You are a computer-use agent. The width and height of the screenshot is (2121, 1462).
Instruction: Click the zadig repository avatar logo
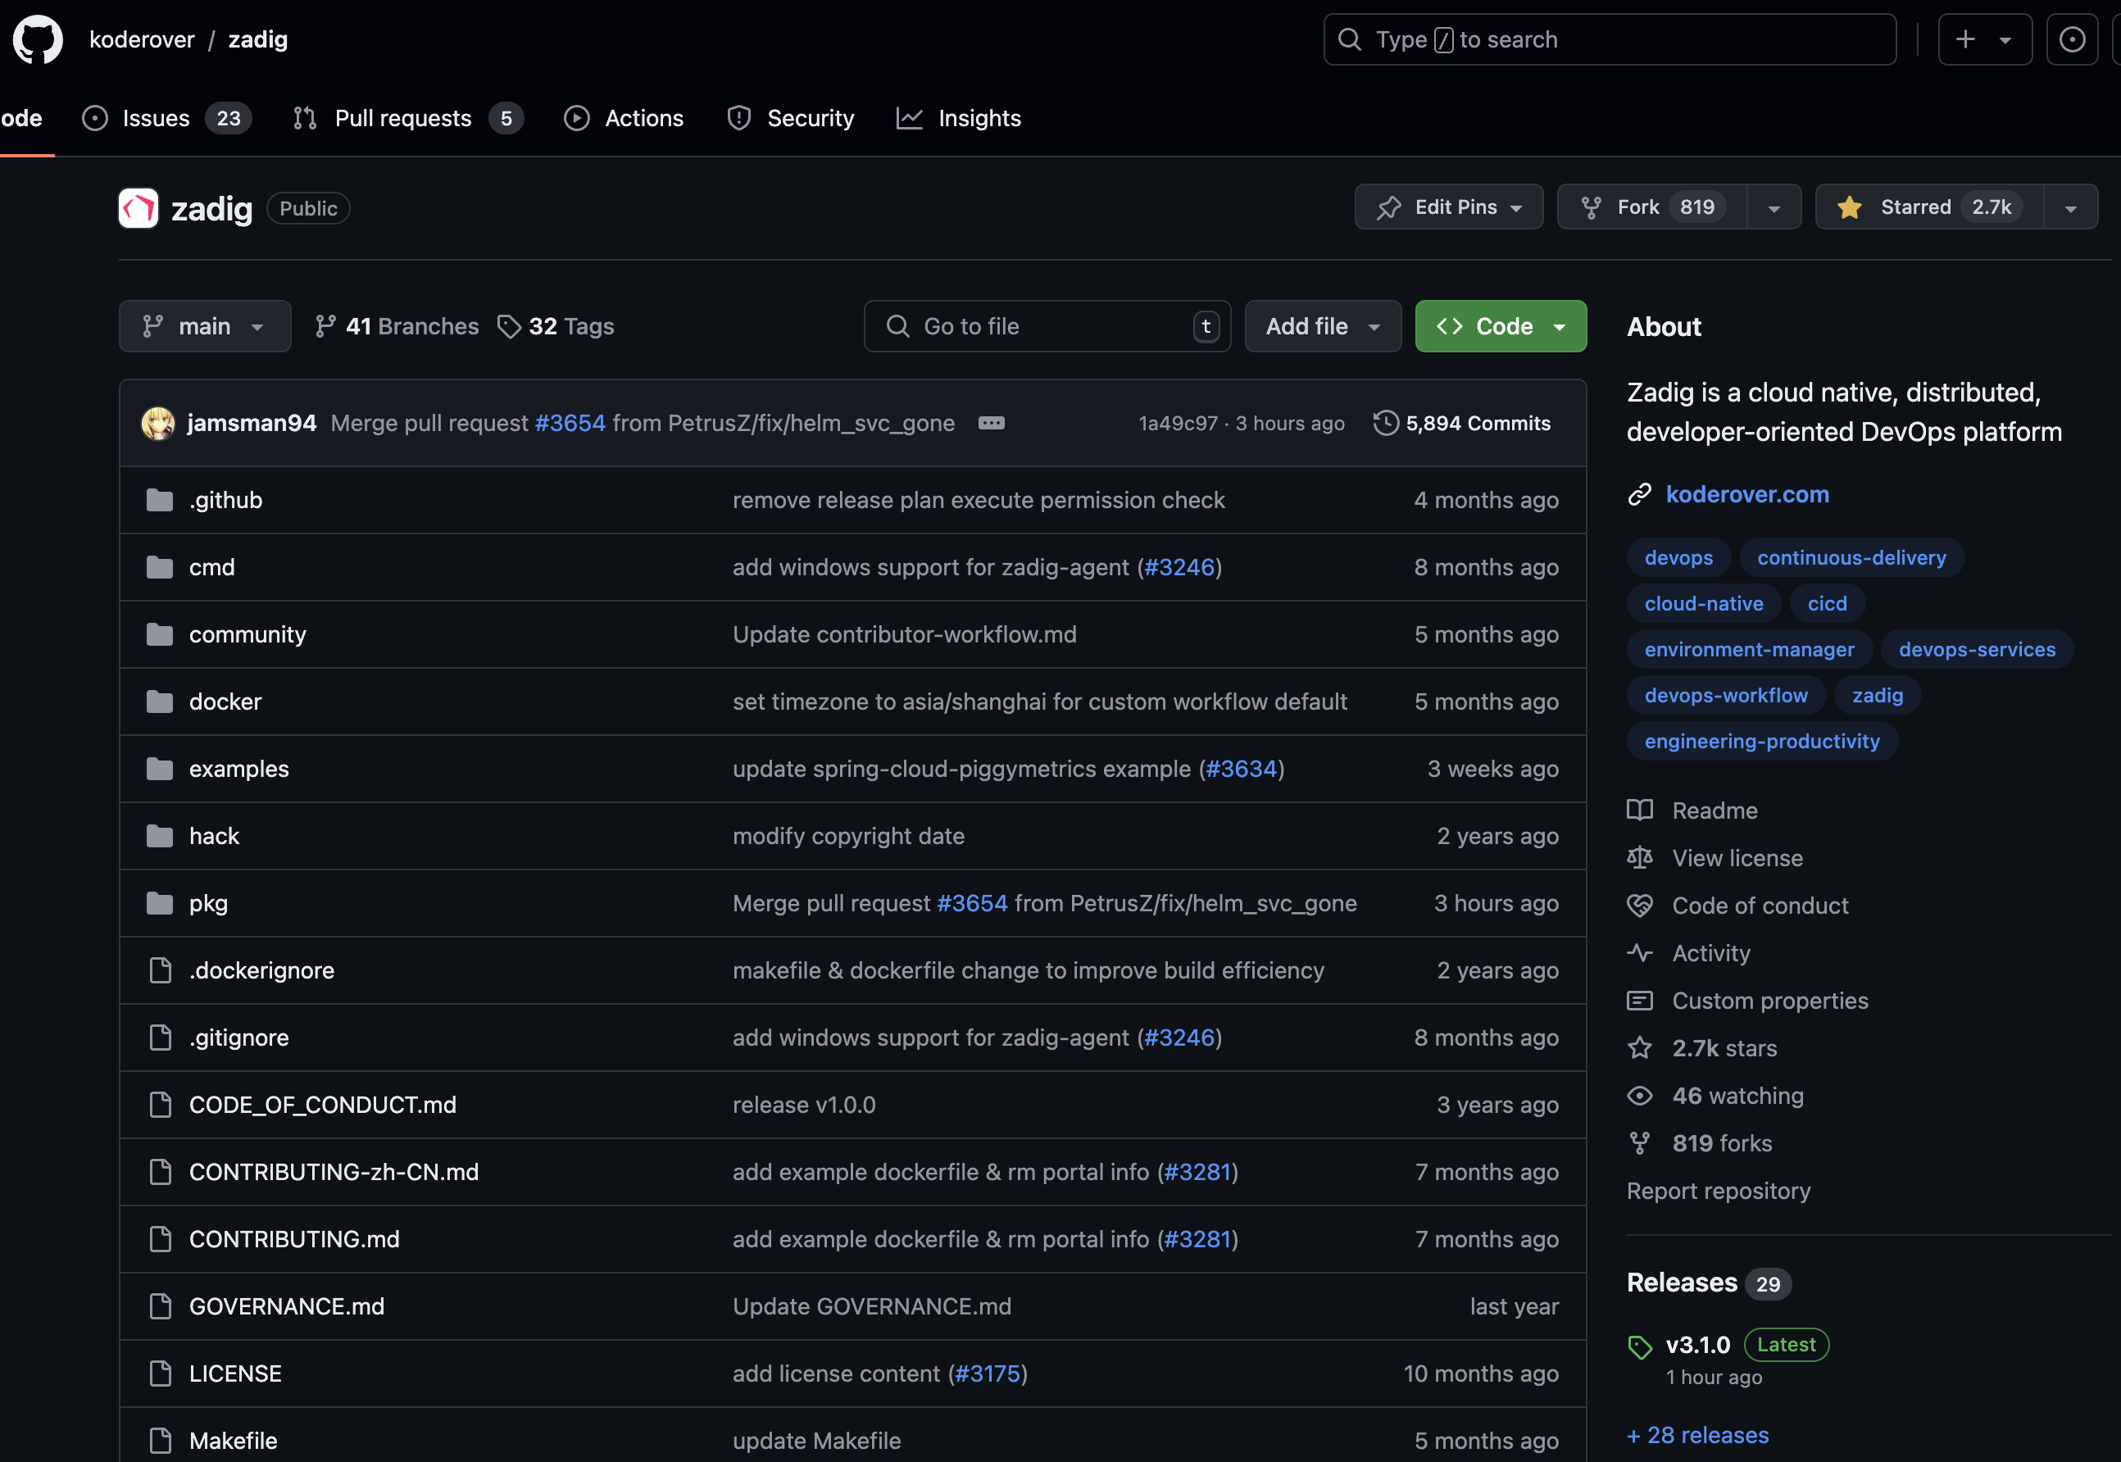139,208
